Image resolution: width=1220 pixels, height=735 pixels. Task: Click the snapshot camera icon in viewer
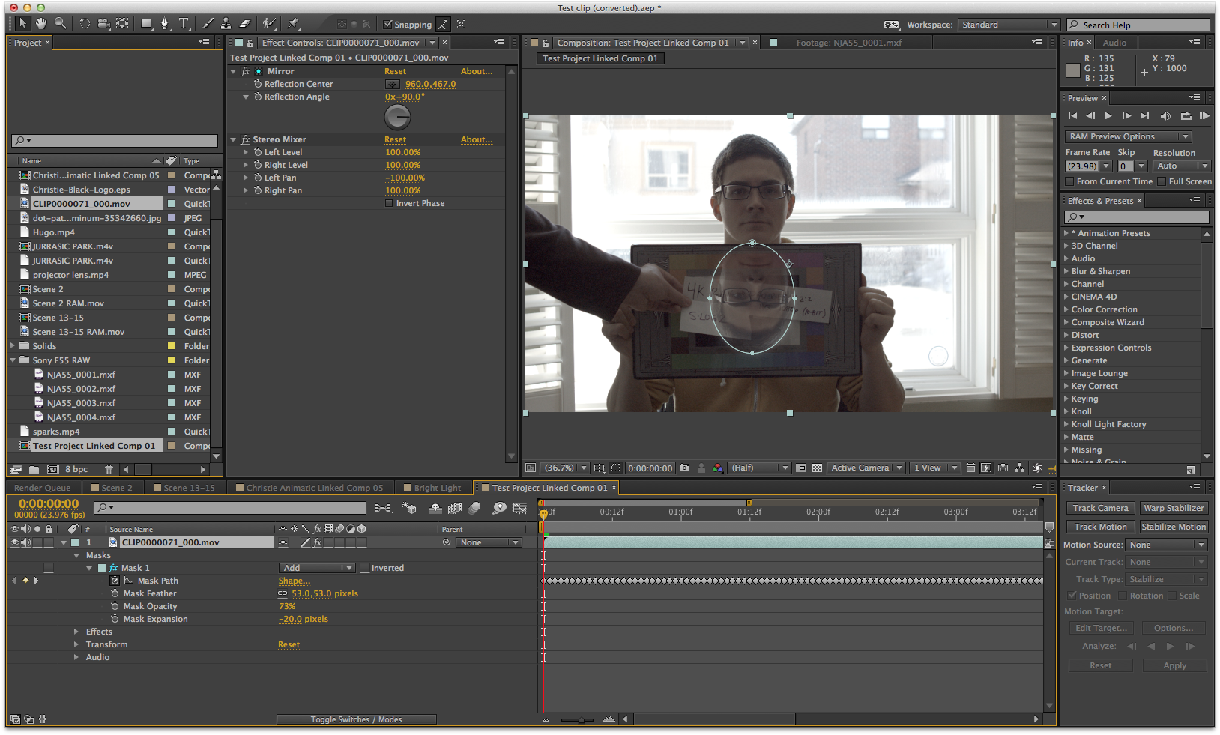684,468
